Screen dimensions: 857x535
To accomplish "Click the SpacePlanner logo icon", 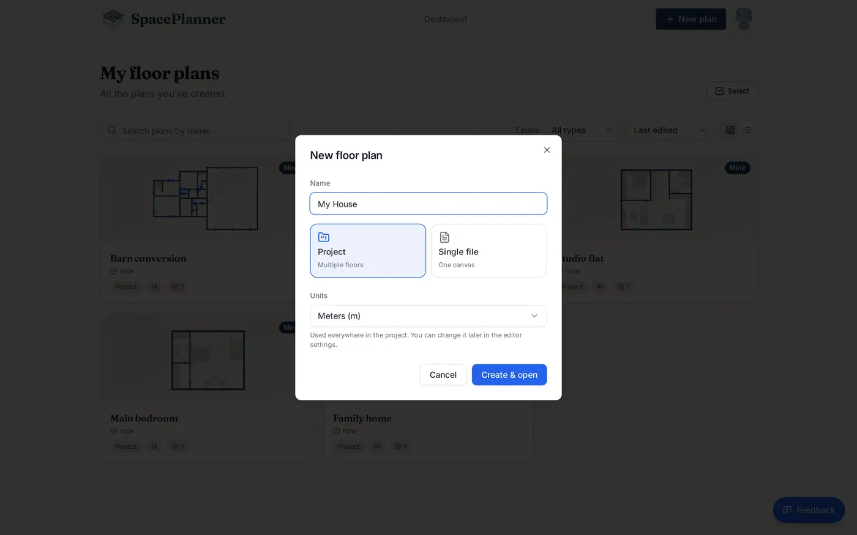I will [113, 19].
